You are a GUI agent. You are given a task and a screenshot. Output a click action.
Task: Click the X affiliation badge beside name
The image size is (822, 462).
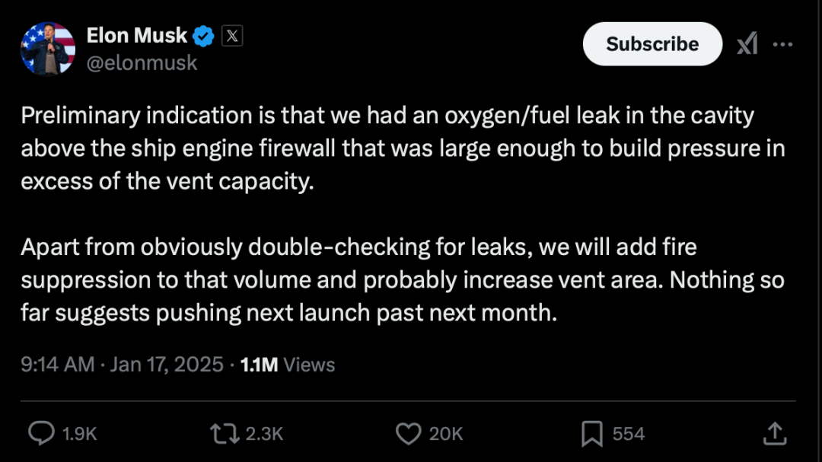[x=231, y=37]
